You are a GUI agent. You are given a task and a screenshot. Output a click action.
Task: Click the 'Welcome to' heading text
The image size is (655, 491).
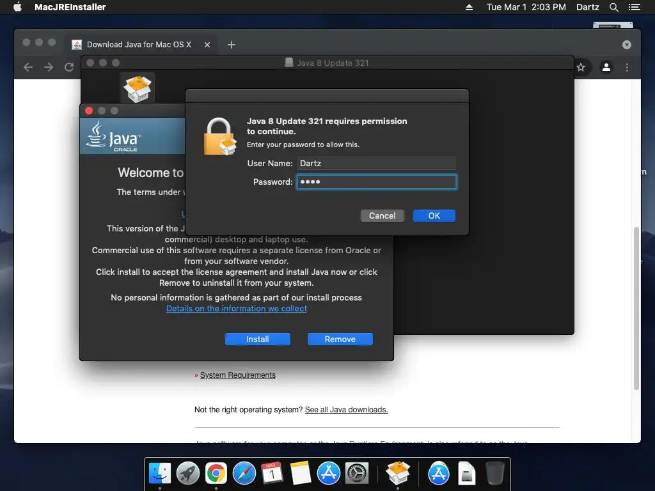[151, 173]
